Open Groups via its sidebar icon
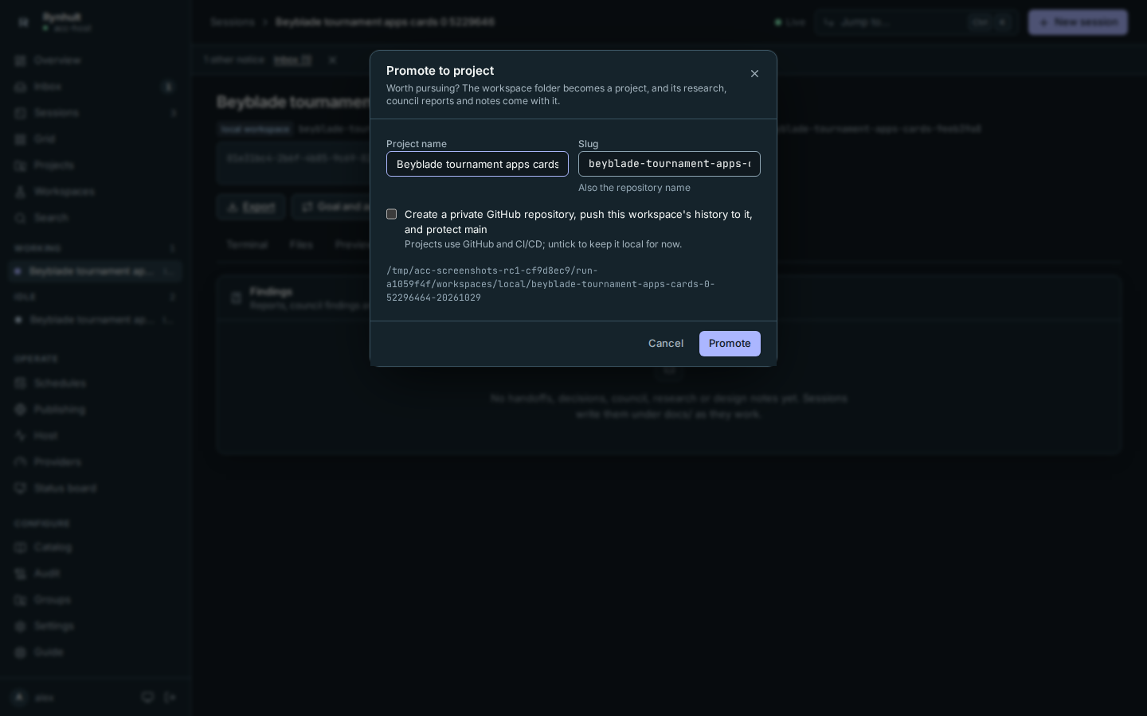Viewport: 1147px width, 716px height. [x=21, y=600]
